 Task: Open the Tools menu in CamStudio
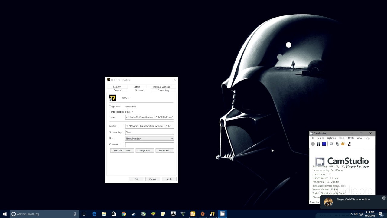click(341, 138)
